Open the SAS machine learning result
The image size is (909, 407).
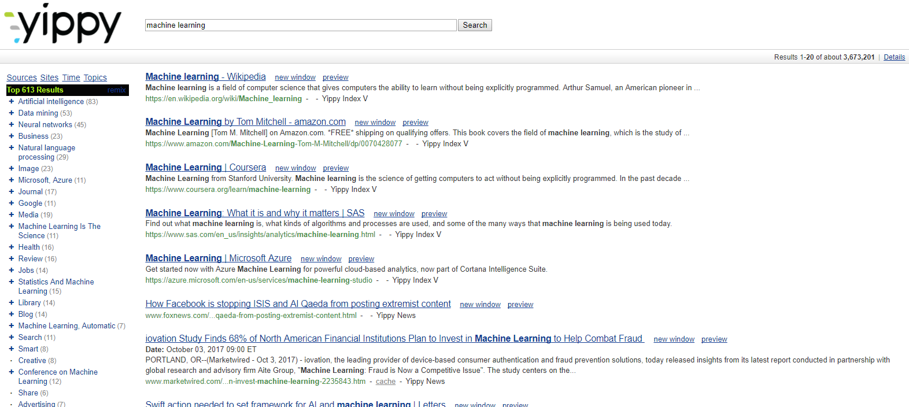click(x=254, y=213)
